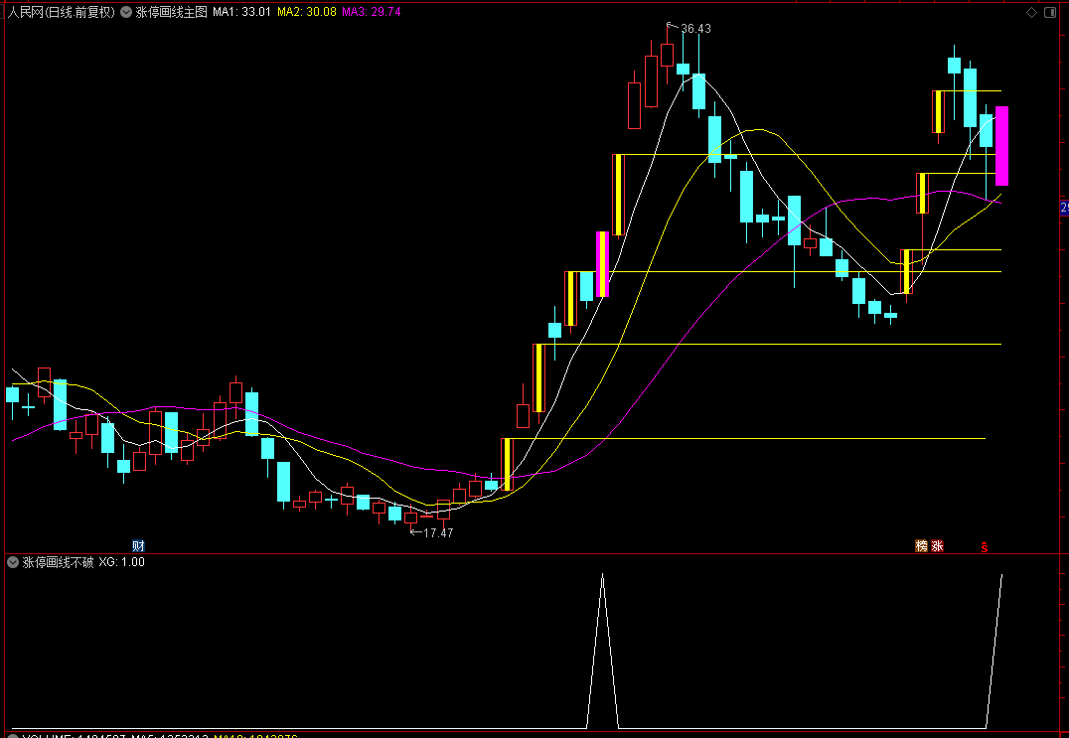Expand the 涨停画线不破 sub-indicator dropdown

coord(13,562)
